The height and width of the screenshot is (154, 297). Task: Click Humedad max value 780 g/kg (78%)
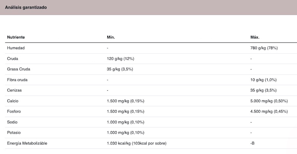264,48
